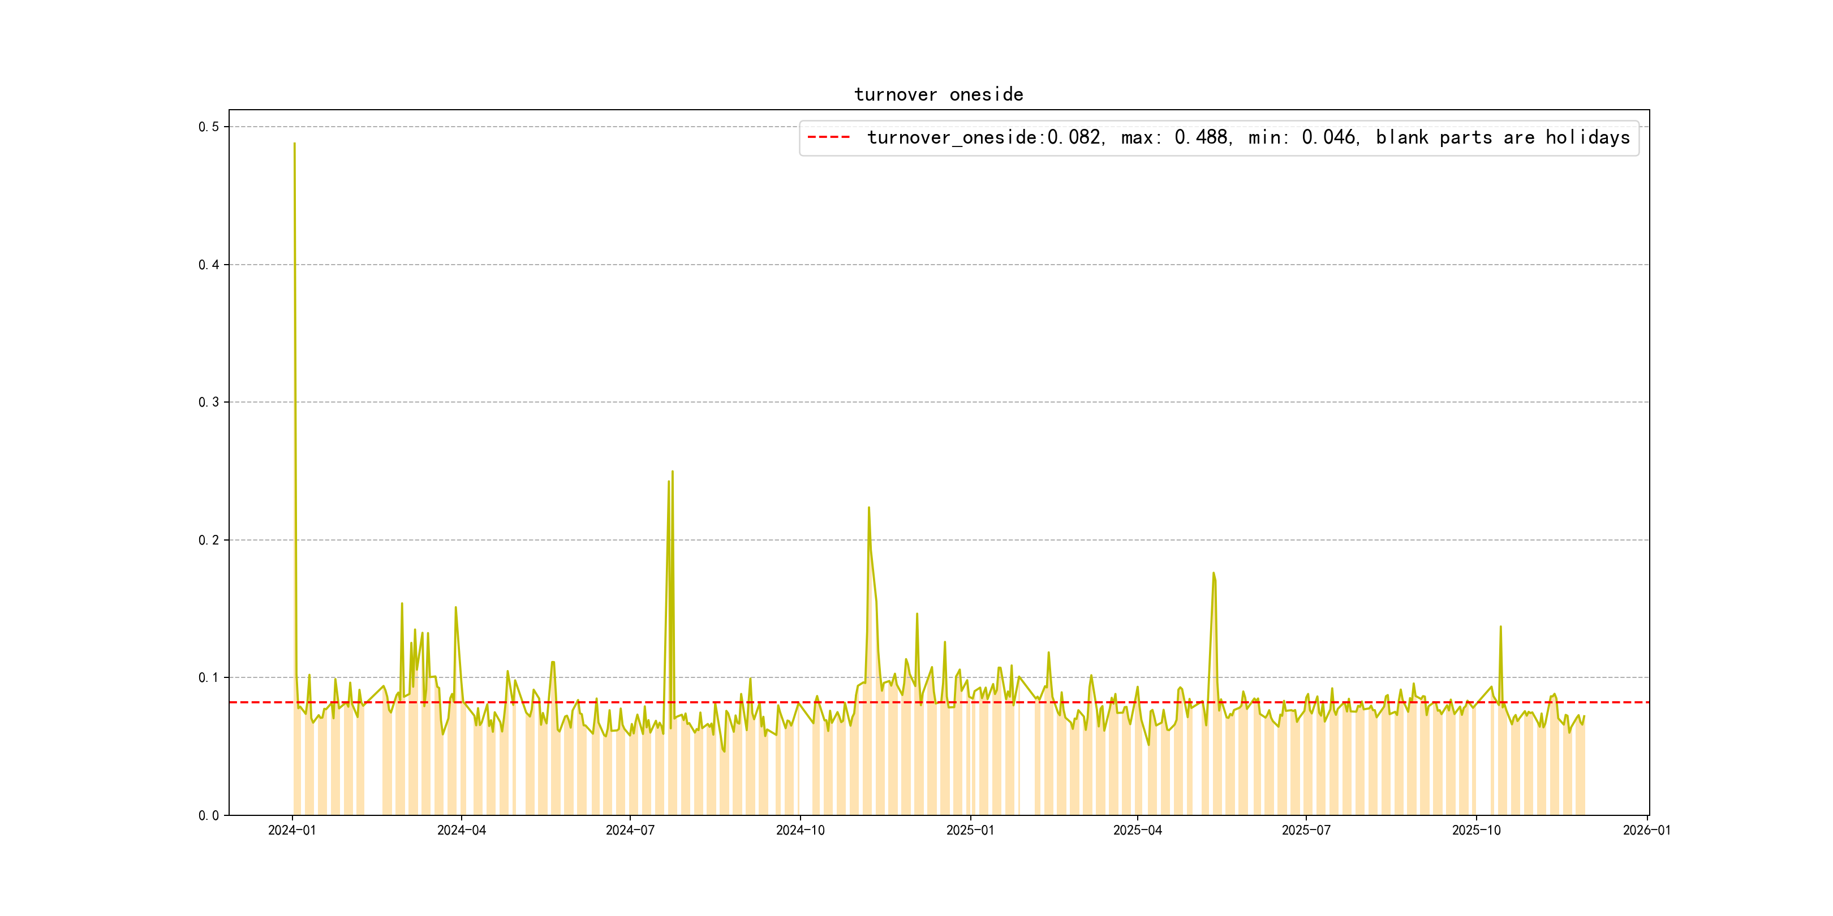The height and width of the screenshot is (916, 1833).
Task: Click the spike peak after 2025-04
Action: tap(1213, 573)
